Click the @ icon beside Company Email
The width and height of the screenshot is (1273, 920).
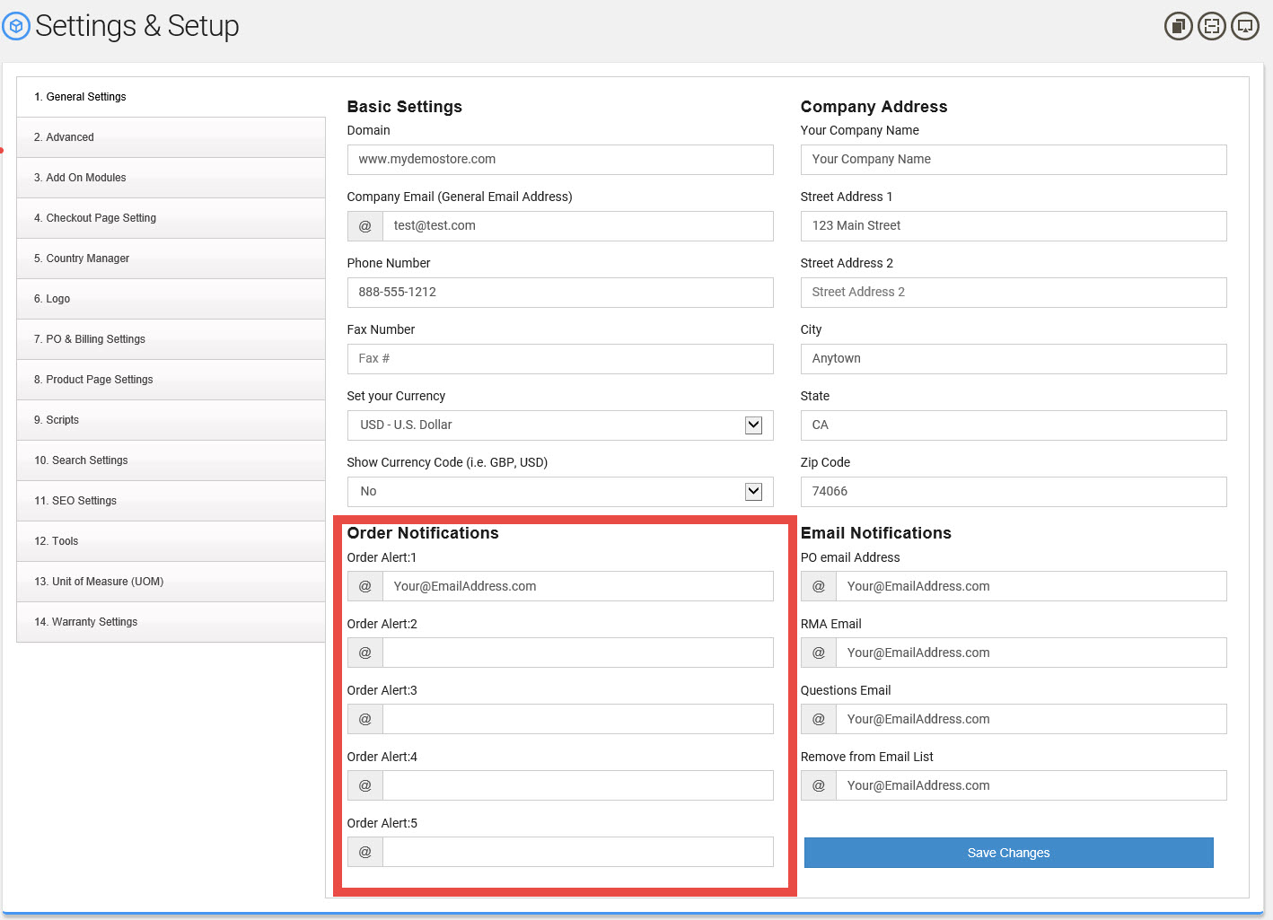[x=365, y=226]
